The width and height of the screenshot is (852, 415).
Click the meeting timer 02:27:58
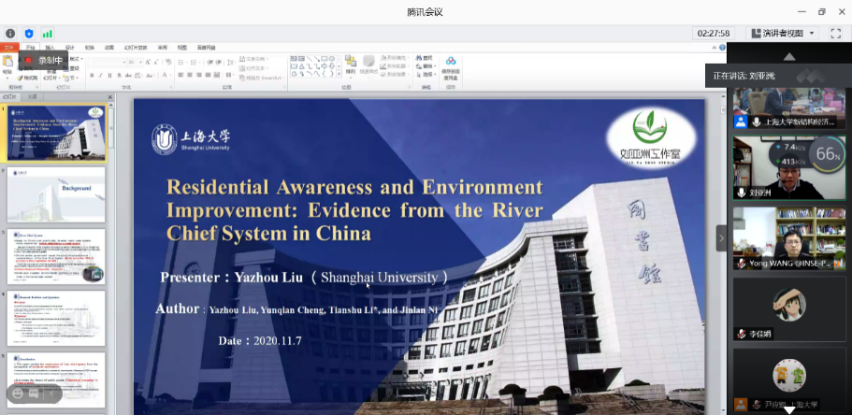pyautogui.click(x=713, y=34)
